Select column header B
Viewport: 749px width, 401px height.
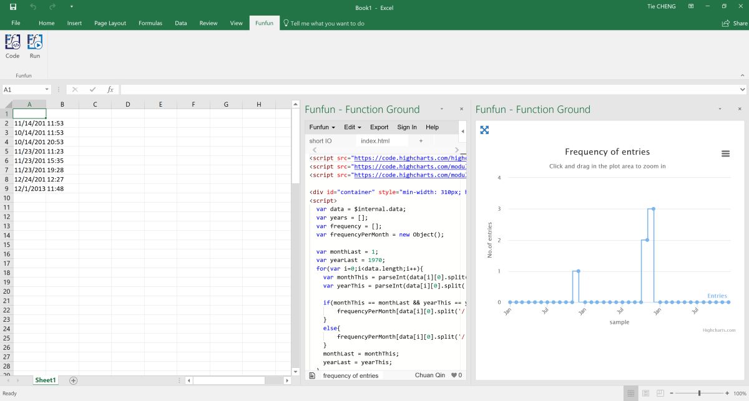62,104
